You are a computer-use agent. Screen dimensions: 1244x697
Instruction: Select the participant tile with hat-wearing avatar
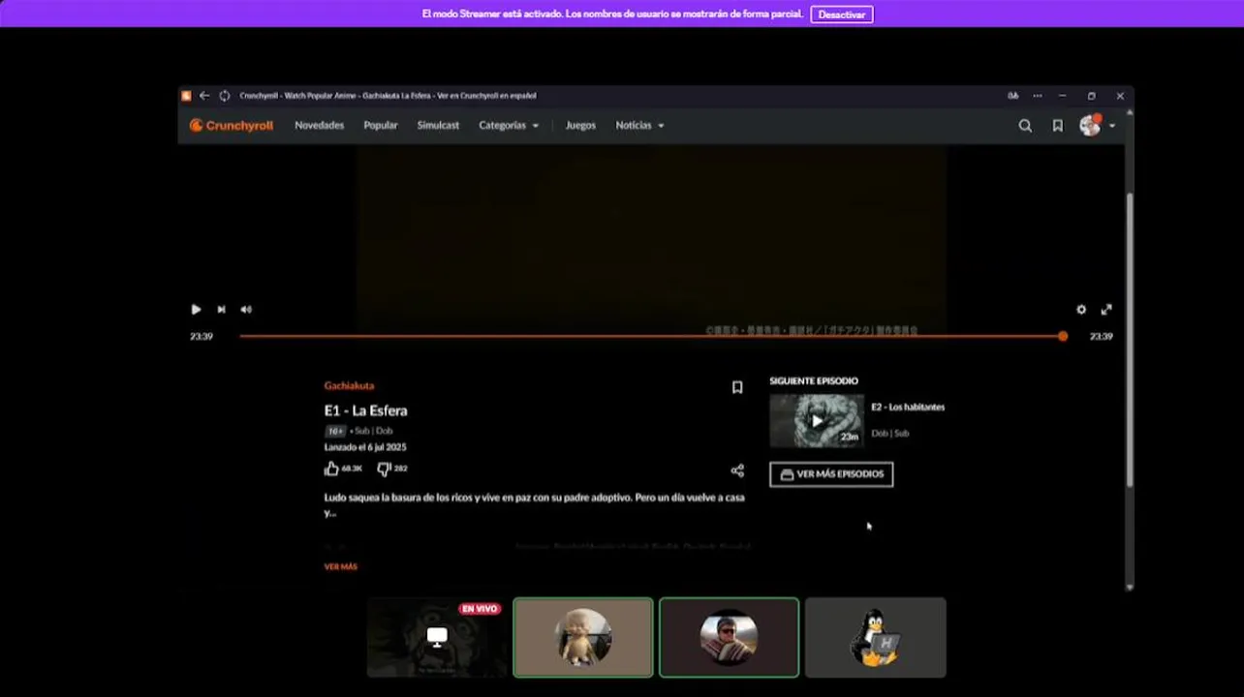pos(730,637)
